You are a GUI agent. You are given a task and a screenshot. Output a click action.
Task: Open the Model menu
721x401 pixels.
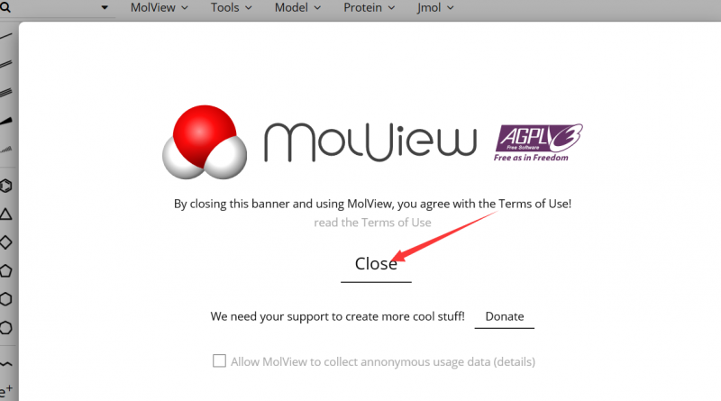click(297, 8)
